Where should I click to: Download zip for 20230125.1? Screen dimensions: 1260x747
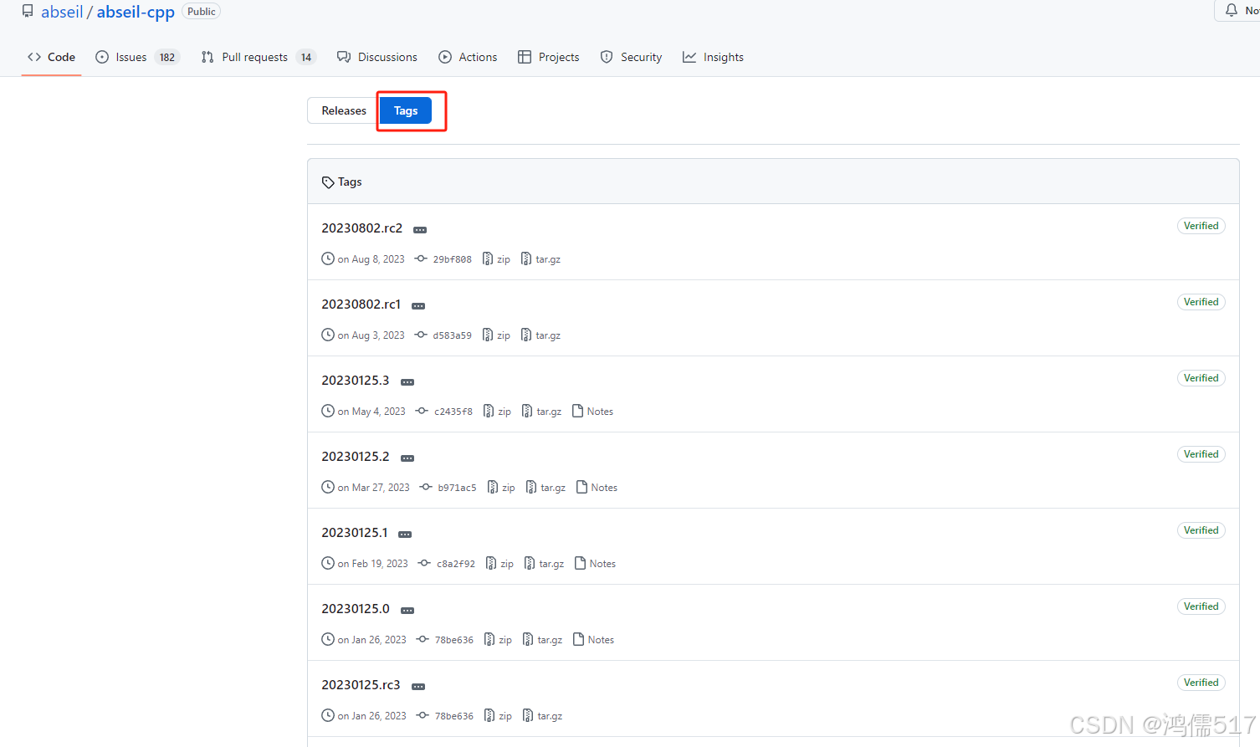tap(499, 564)
